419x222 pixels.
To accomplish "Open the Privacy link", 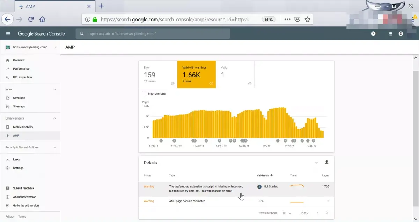I will coord(10,217).
